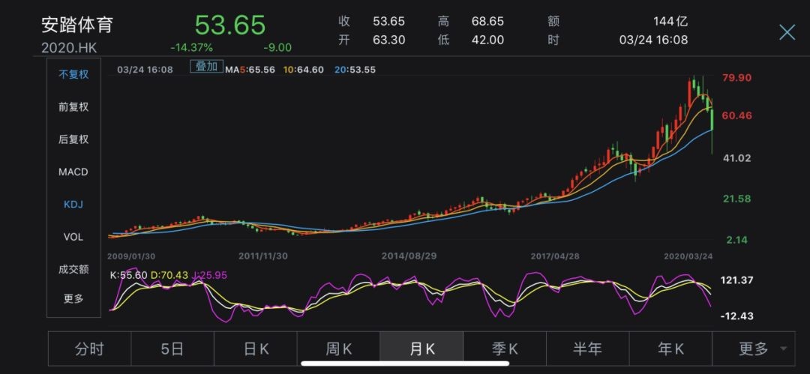Click the K:55.60 indicator value
The image size is (810, 374).
(129, 277)
